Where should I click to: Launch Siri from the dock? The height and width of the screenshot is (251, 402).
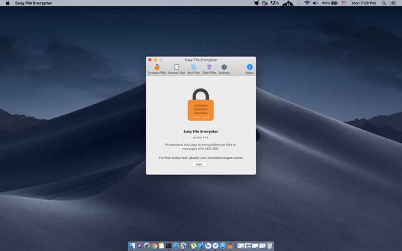click(139, 246)
